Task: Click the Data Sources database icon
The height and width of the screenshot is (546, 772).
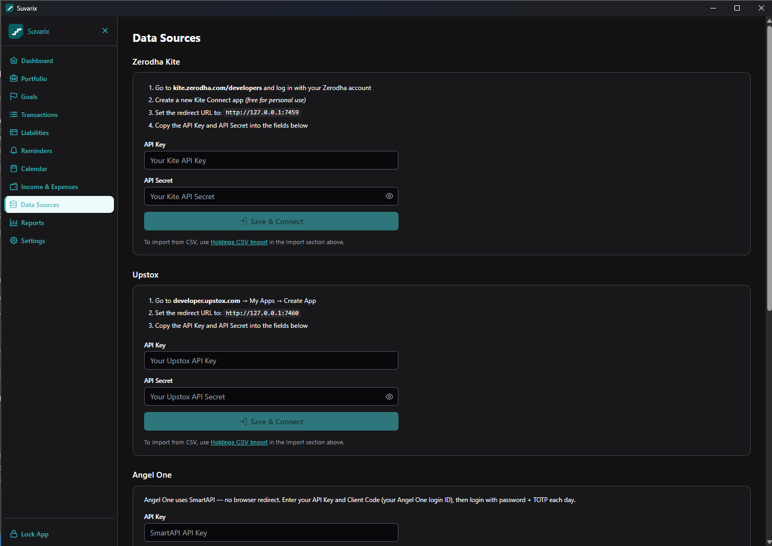Action: click(x=14, y=204)
